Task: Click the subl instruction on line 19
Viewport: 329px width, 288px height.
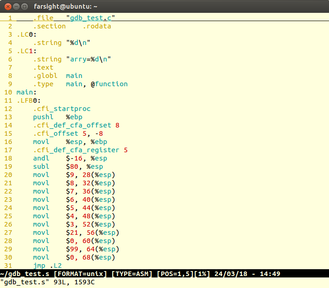Action: click(41, 166)
